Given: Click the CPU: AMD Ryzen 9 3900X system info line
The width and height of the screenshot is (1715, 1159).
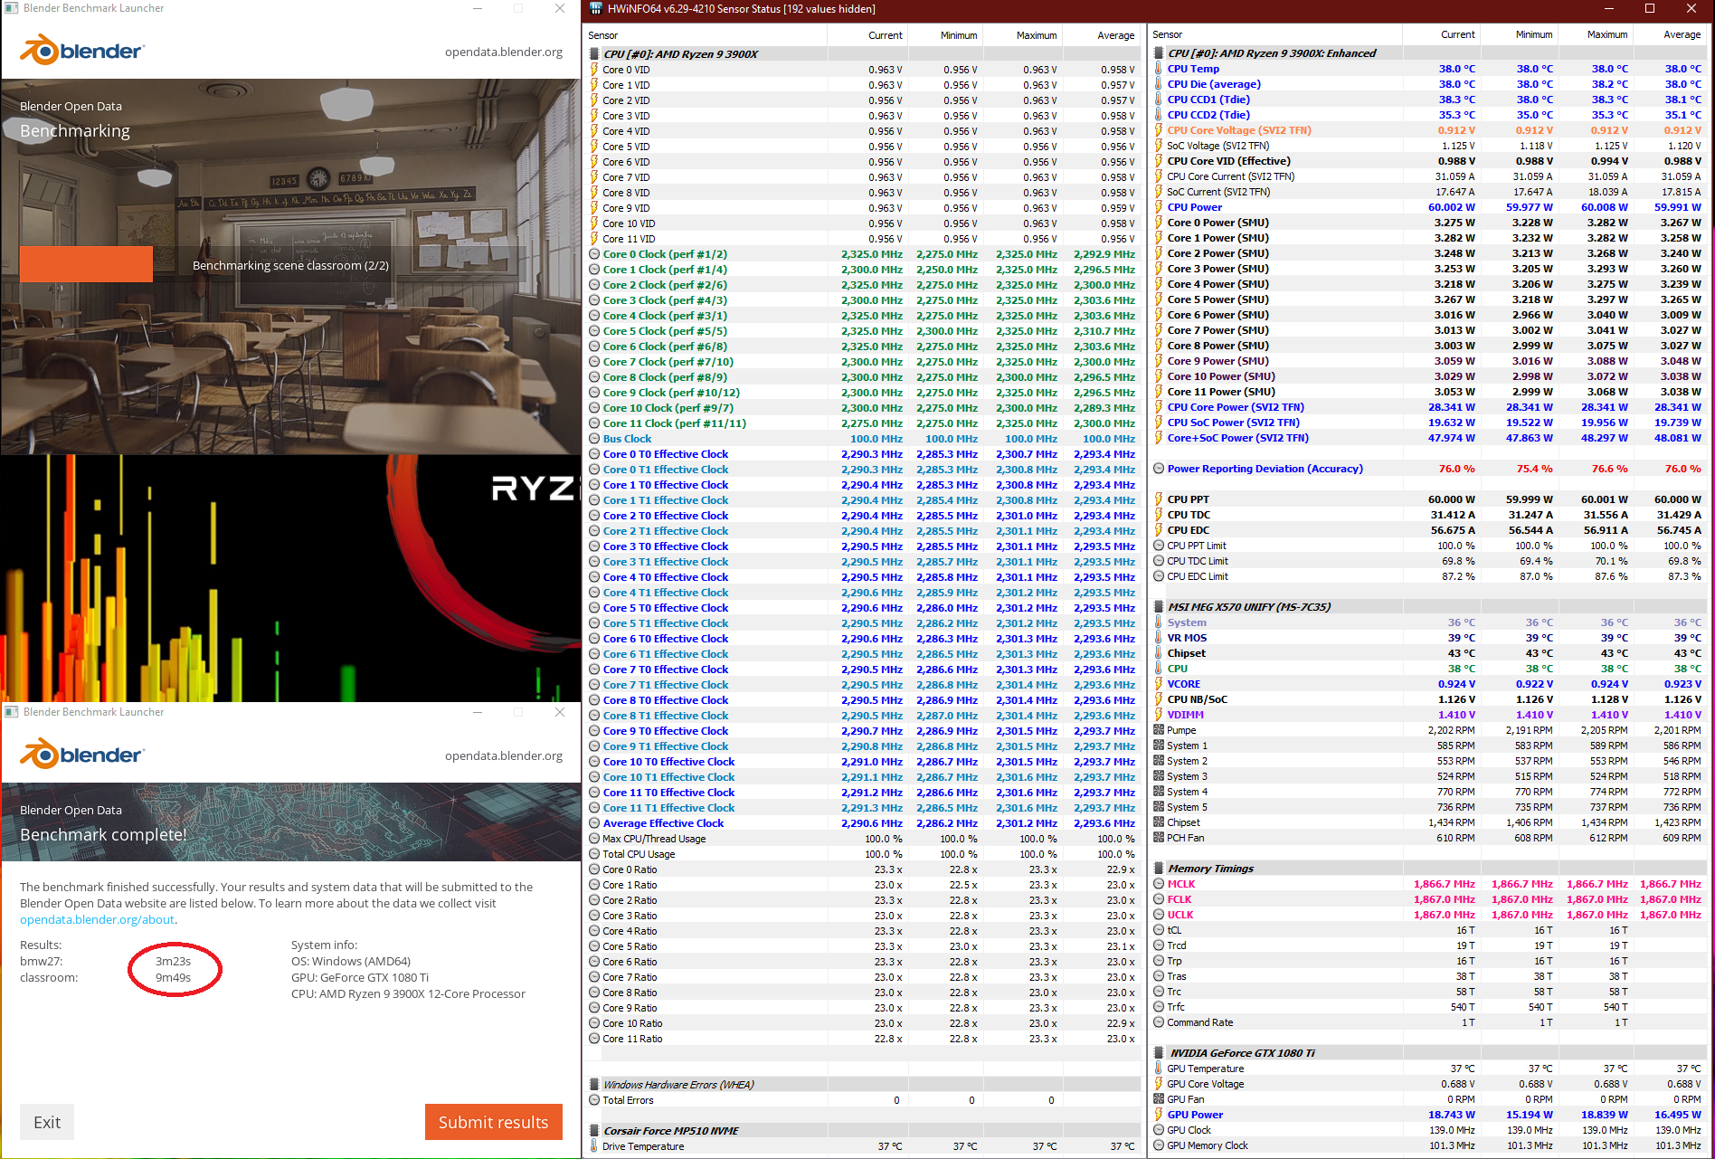Looking at the screenshot, I should 408,993.
